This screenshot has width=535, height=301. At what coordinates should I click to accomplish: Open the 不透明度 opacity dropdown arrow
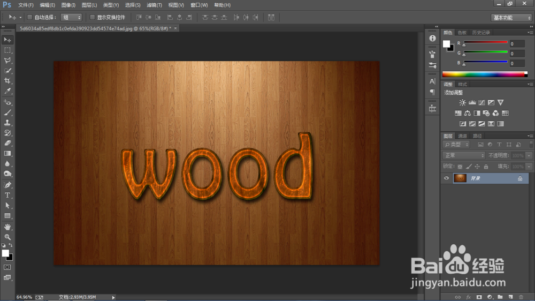(529, 155)
